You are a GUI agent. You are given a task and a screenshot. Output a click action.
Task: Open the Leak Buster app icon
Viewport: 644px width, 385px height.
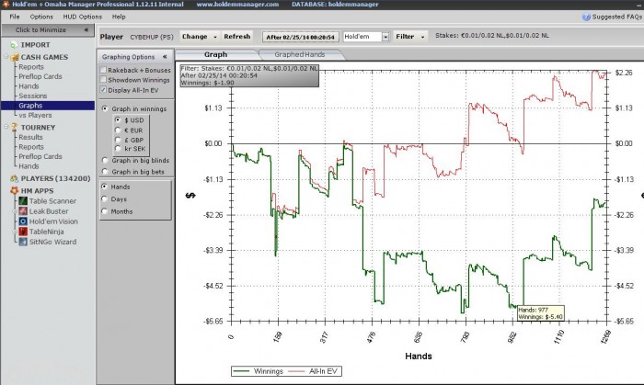tap(23, 211)
